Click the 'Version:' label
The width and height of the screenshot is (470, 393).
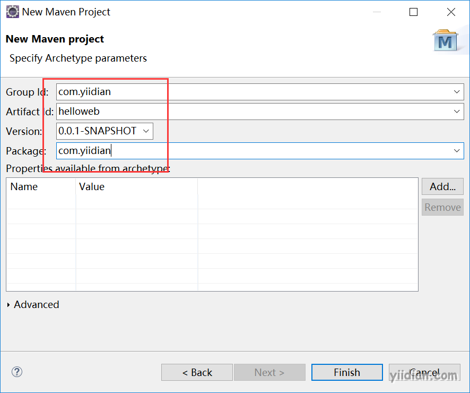pyautogui.click(x=24, y=131)
